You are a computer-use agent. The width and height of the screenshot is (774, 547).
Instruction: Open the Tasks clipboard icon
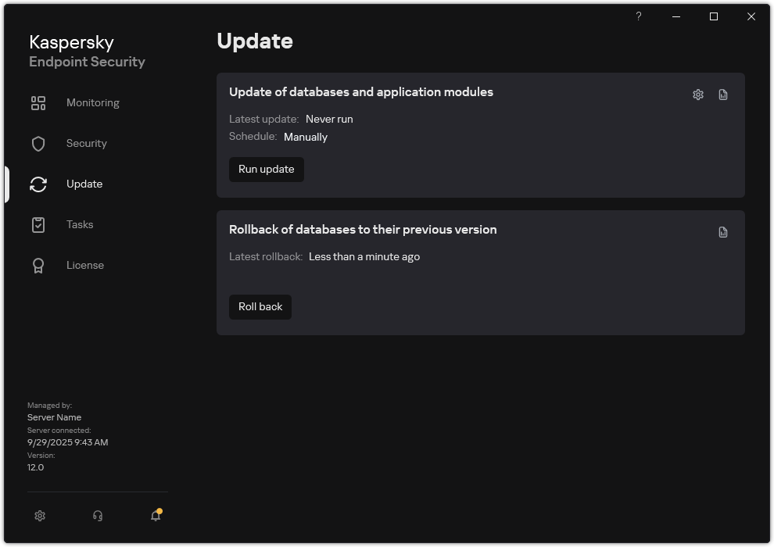tap(38, 224)
